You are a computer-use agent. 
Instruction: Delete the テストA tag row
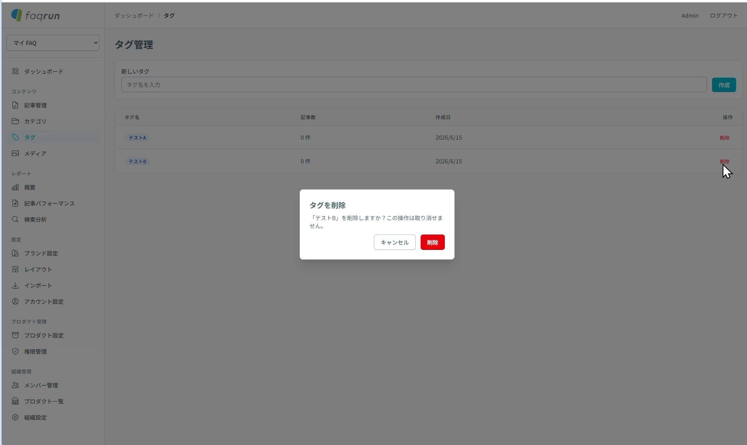pyautogui.click(x=724, y=138)
